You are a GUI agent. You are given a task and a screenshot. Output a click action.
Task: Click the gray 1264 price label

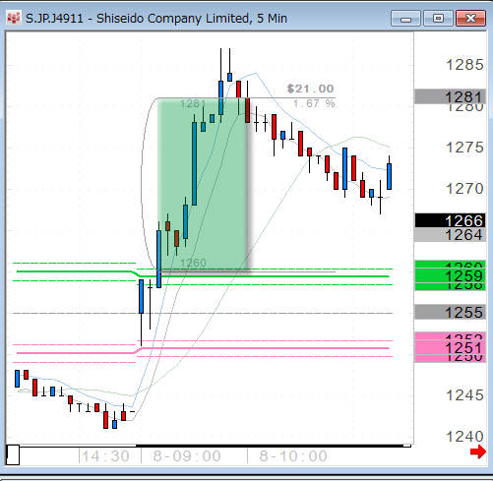pyautogui.click(x=450, y=235)
